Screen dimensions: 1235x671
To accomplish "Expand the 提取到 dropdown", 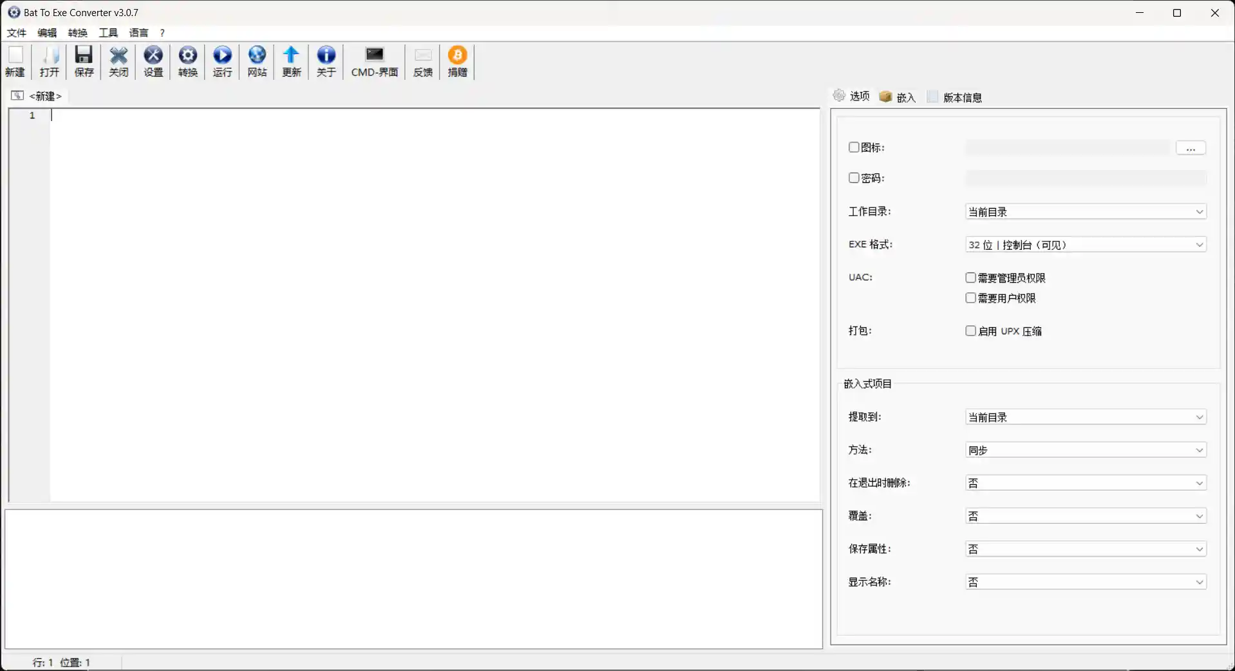I will 1086,417.
